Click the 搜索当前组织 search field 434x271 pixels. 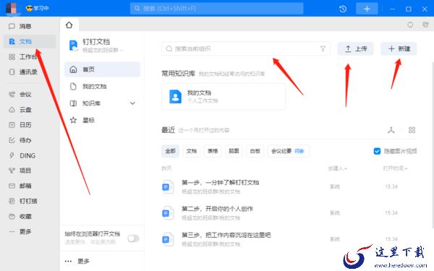pos(246,49)
